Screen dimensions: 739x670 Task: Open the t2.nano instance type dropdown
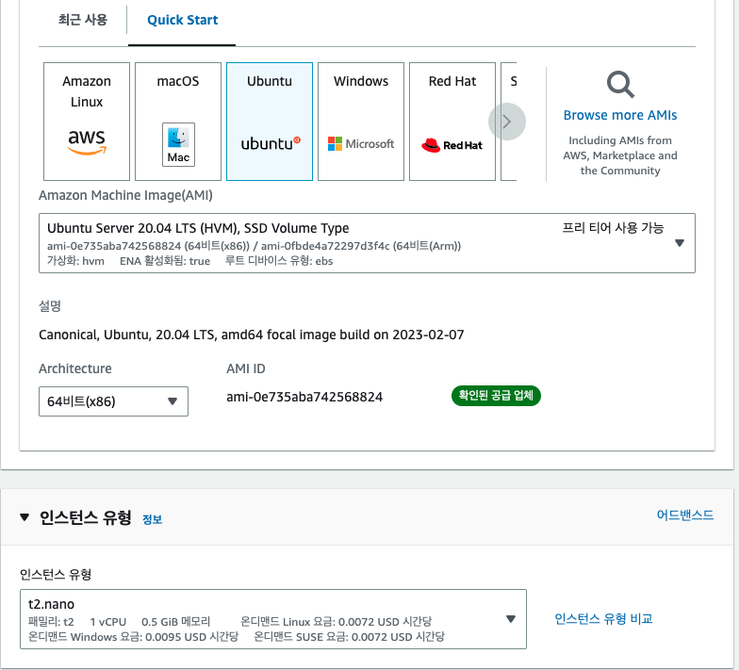point(273,619)
